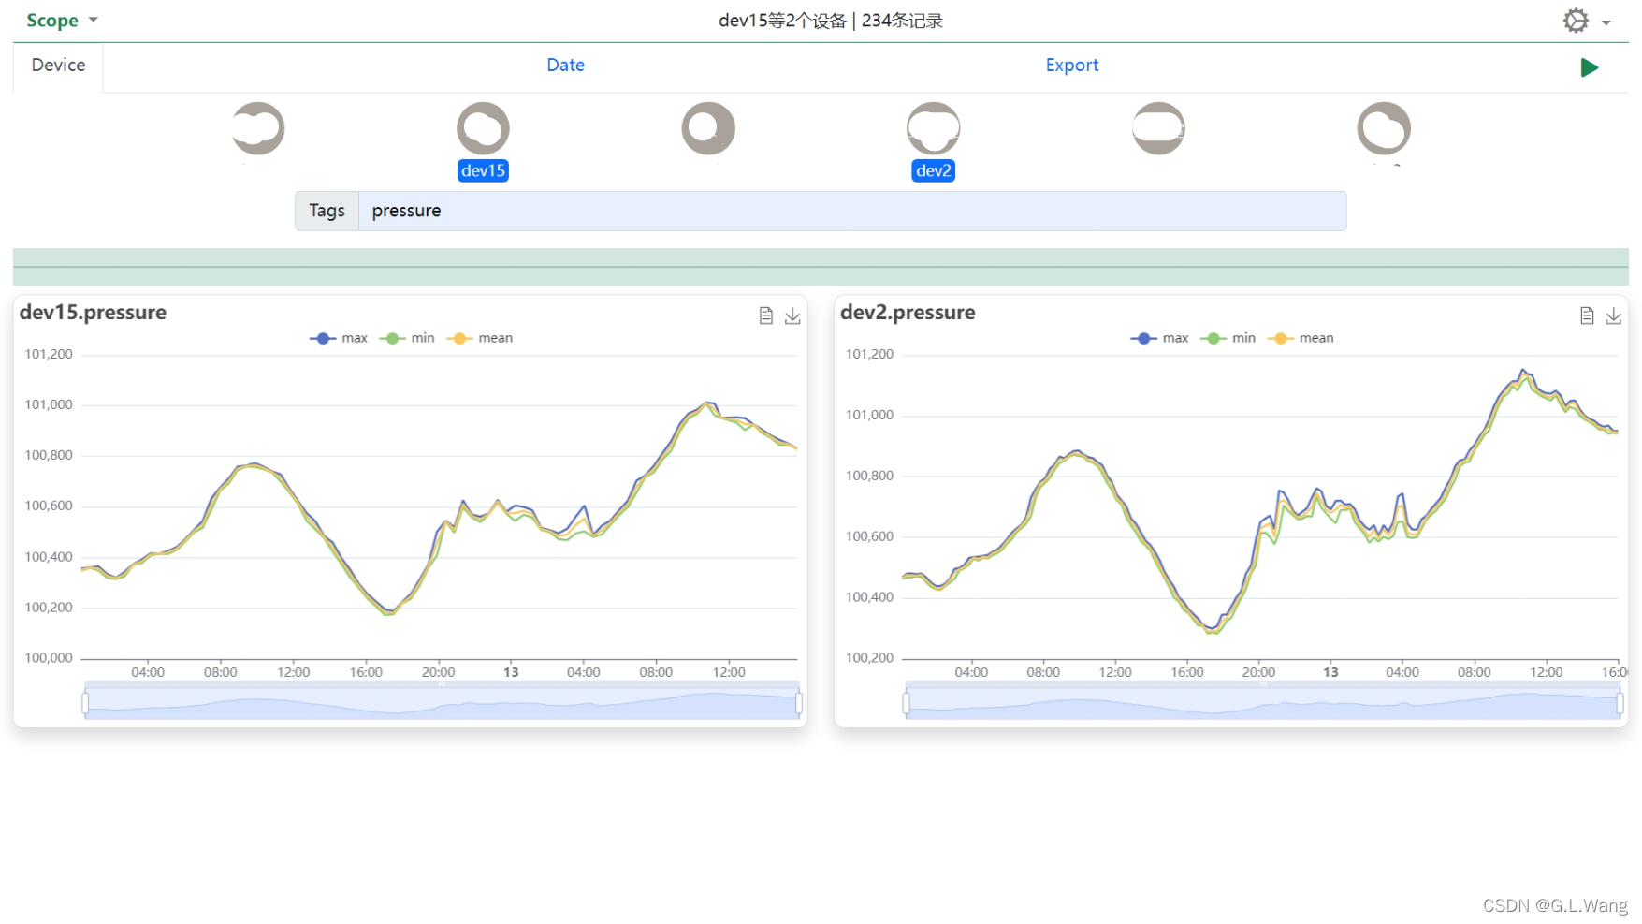This screenshot has height=924, width=1642.
Task: Switch to the Device tab
Action: (x=58, y=66)
